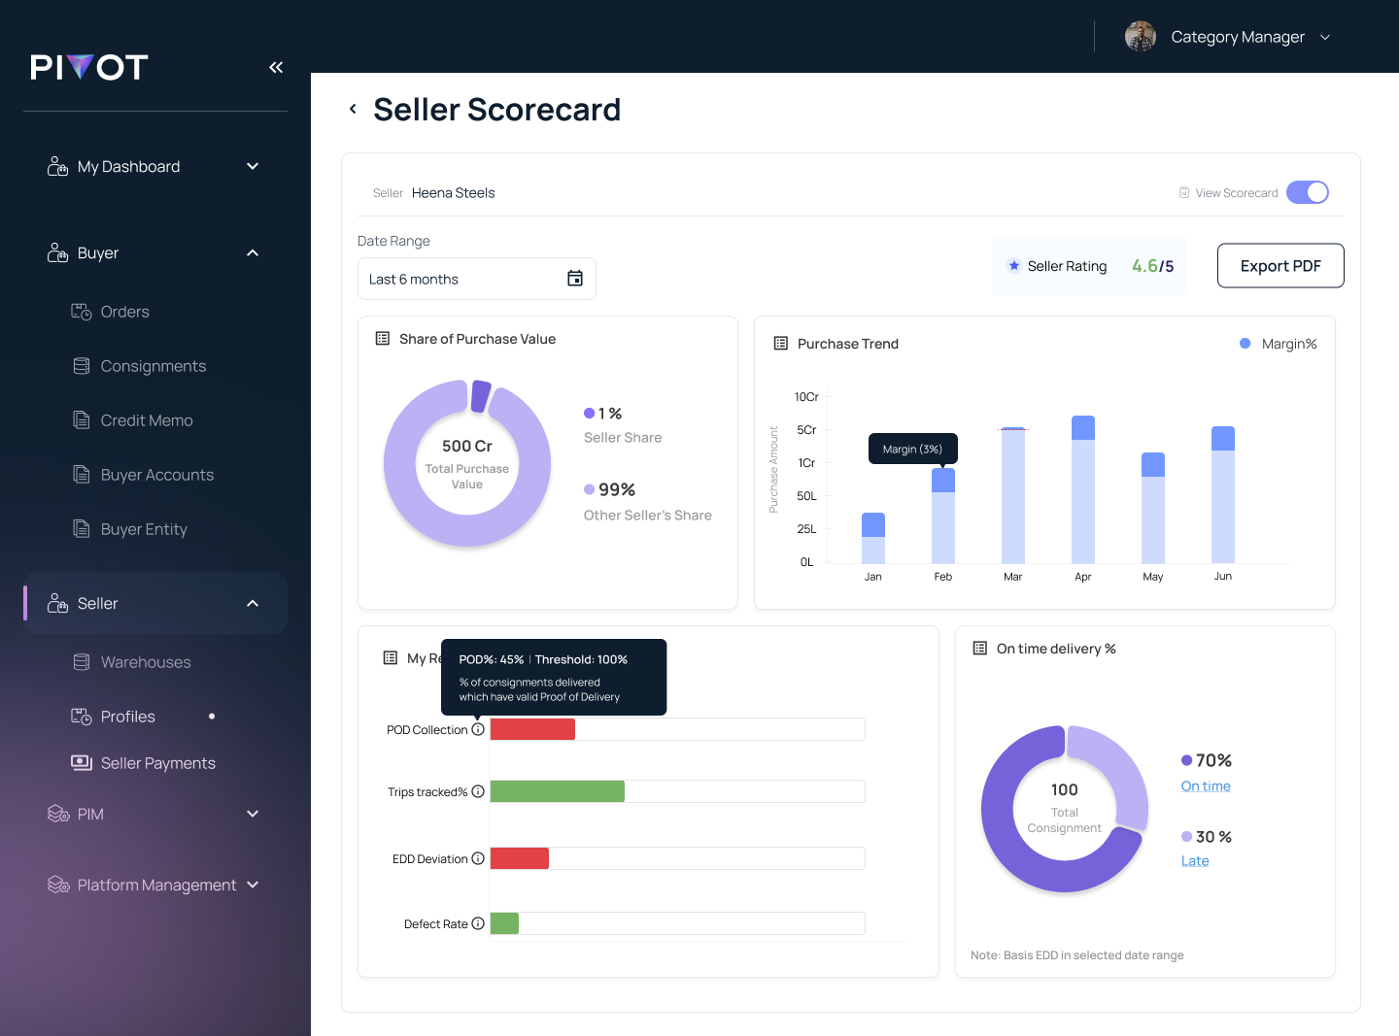This screenshot has width=1399, height=1036.
Task: Click the Apr bar in Purchase Trend chart
Action: pos(1083,489)
